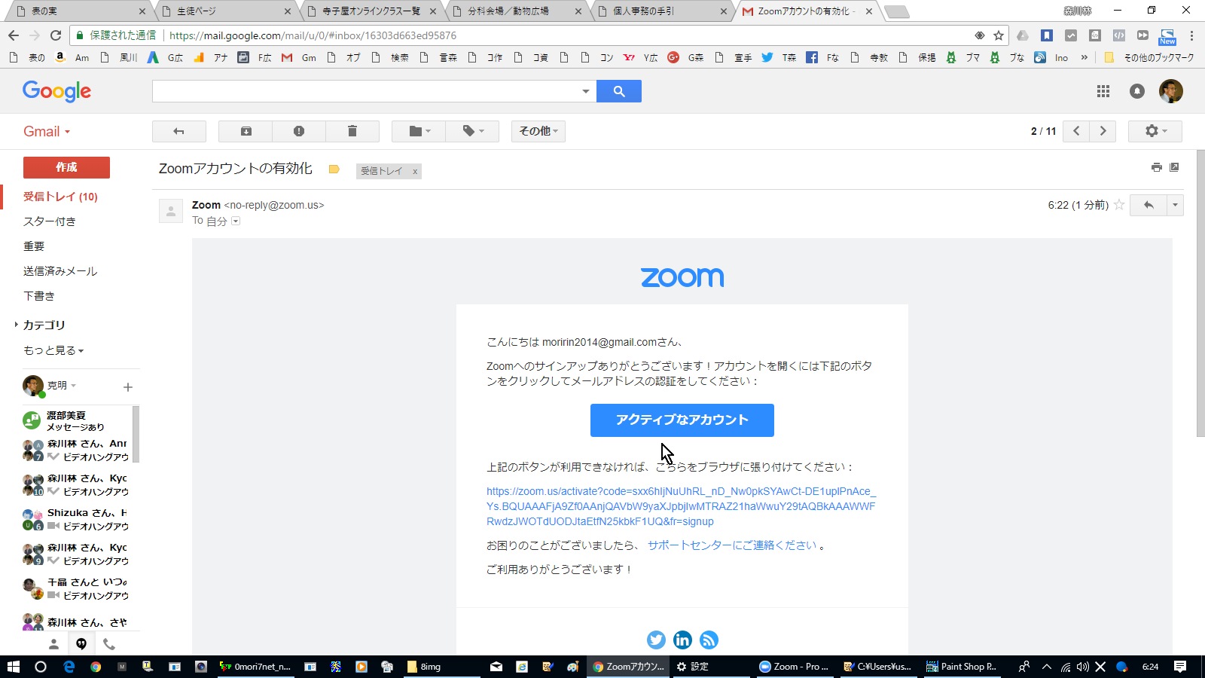Image resolution: width=1205 pixels, height=678 pixels.
Task: Click the browser address bar URL
Action: (313, 35)
